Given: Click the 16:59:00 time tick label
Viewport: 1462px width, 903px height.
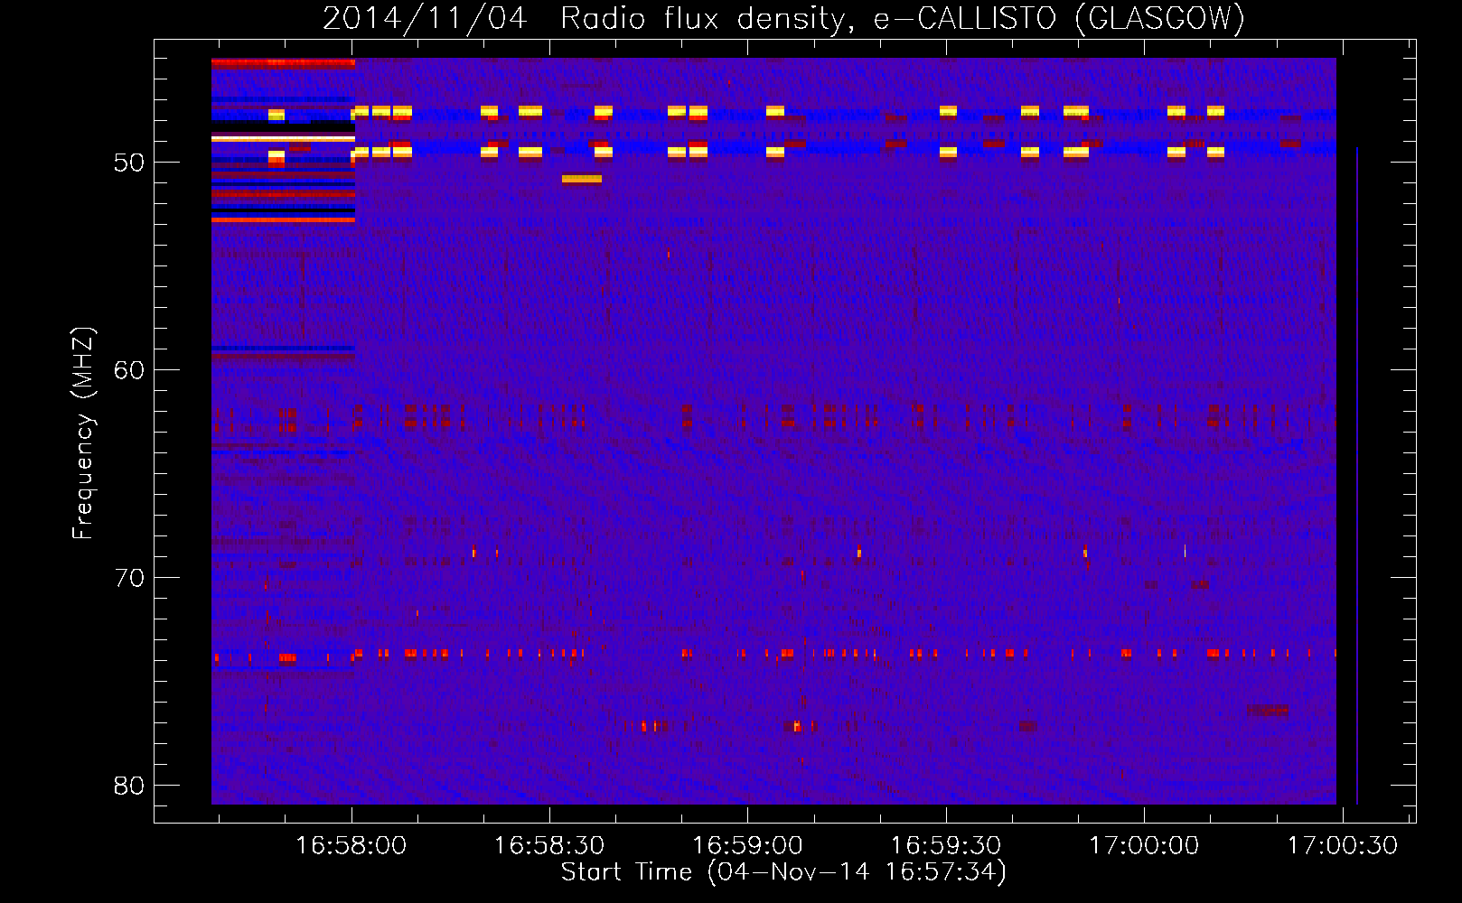Looking at the screenshot, I should pyautogui.click(x=747, y=846).
